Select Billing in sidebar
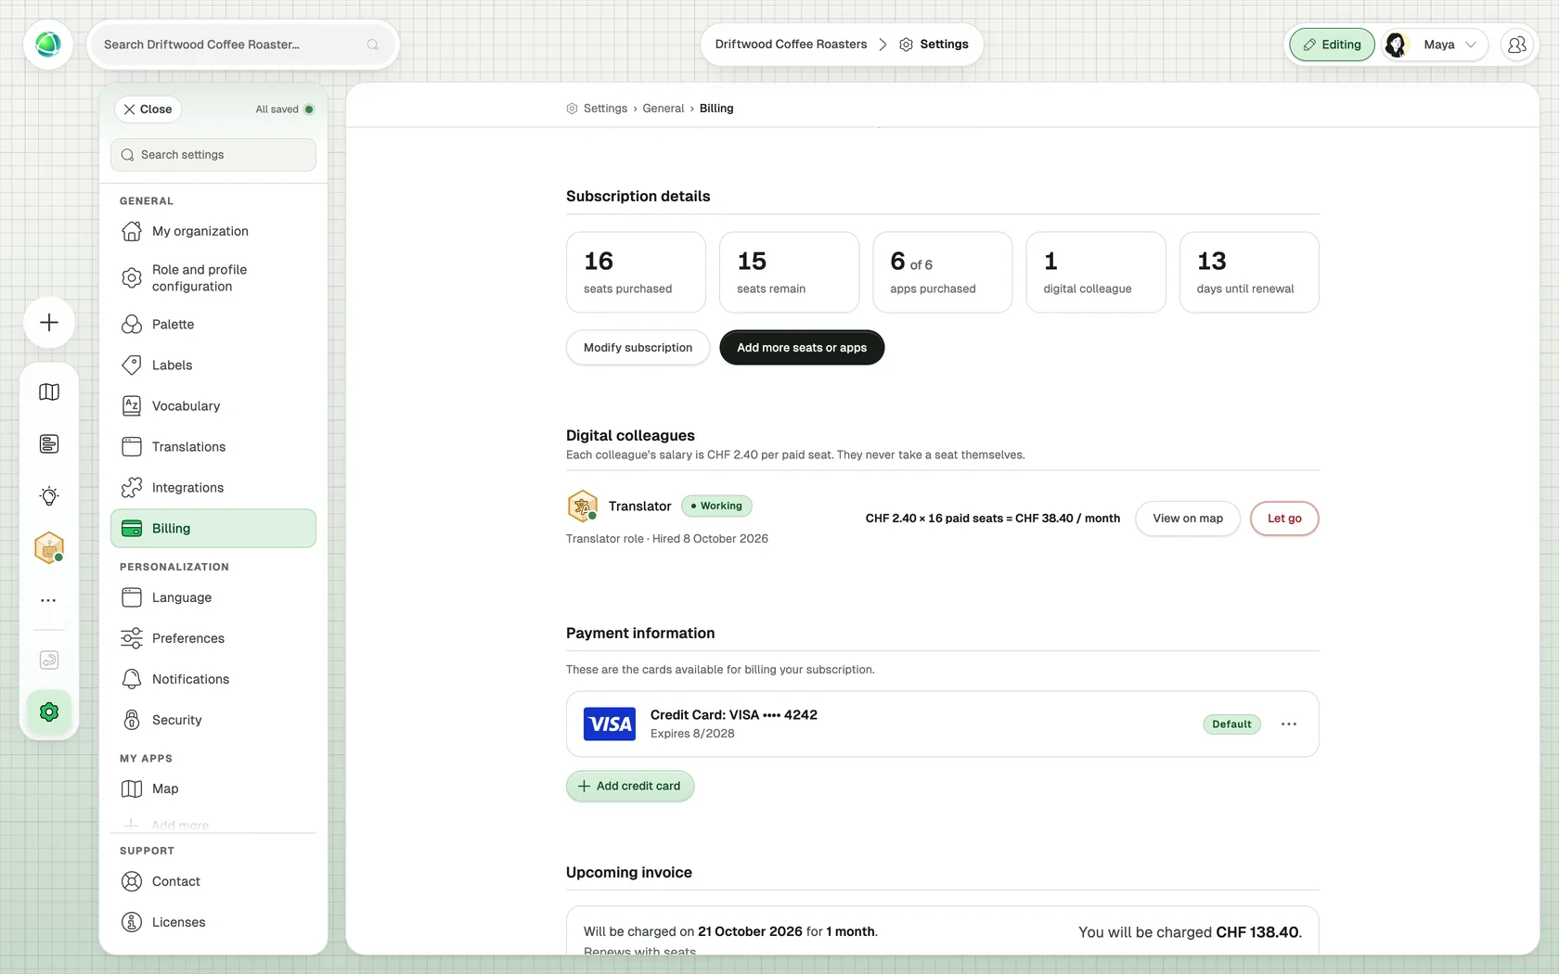The height and width of the screenshot is (974, 1559). 213,529
